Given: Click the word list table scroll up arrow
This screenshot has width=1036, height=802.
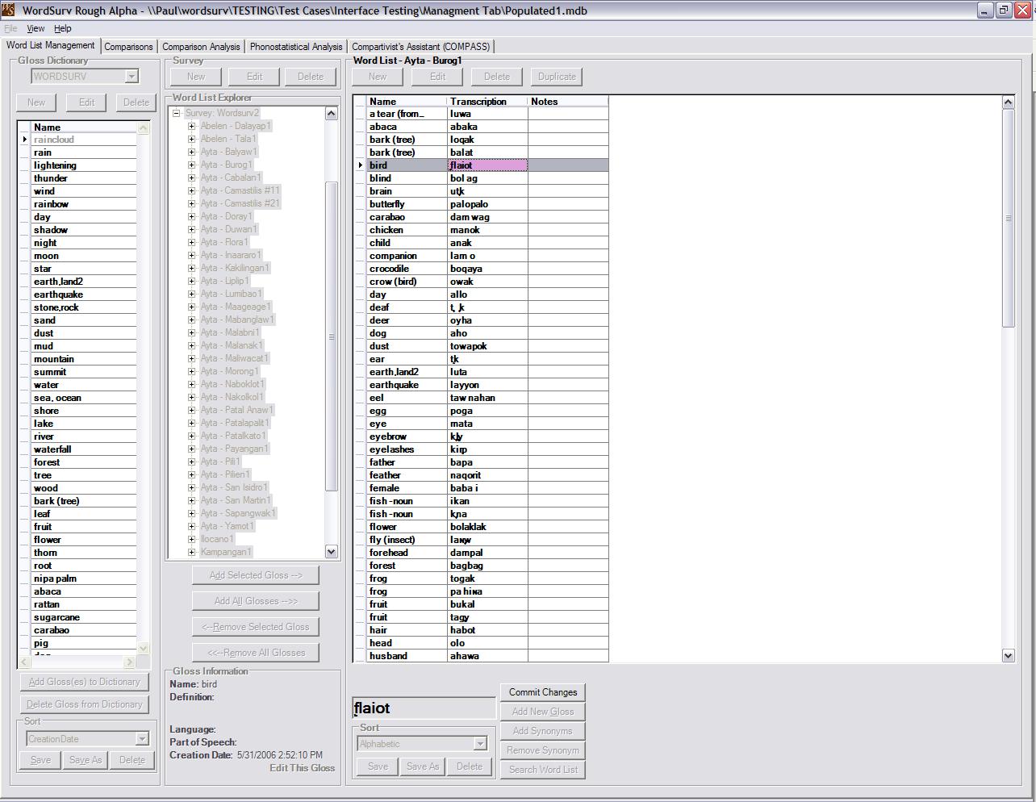Looking at the screenshot, I should [1008, 102].
